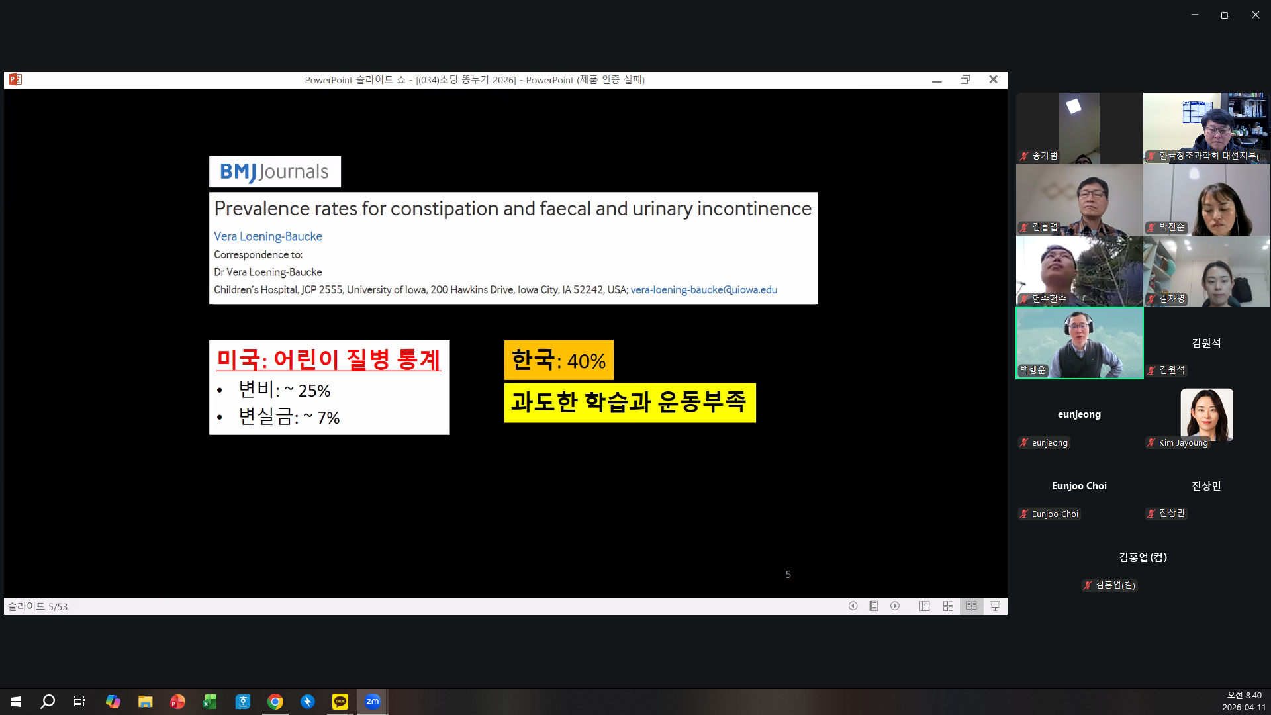Click bullet 변비: ~ 25%
Image resolution: width=1271 pixels, height=715 pixels.
click(x=284, y=390)
